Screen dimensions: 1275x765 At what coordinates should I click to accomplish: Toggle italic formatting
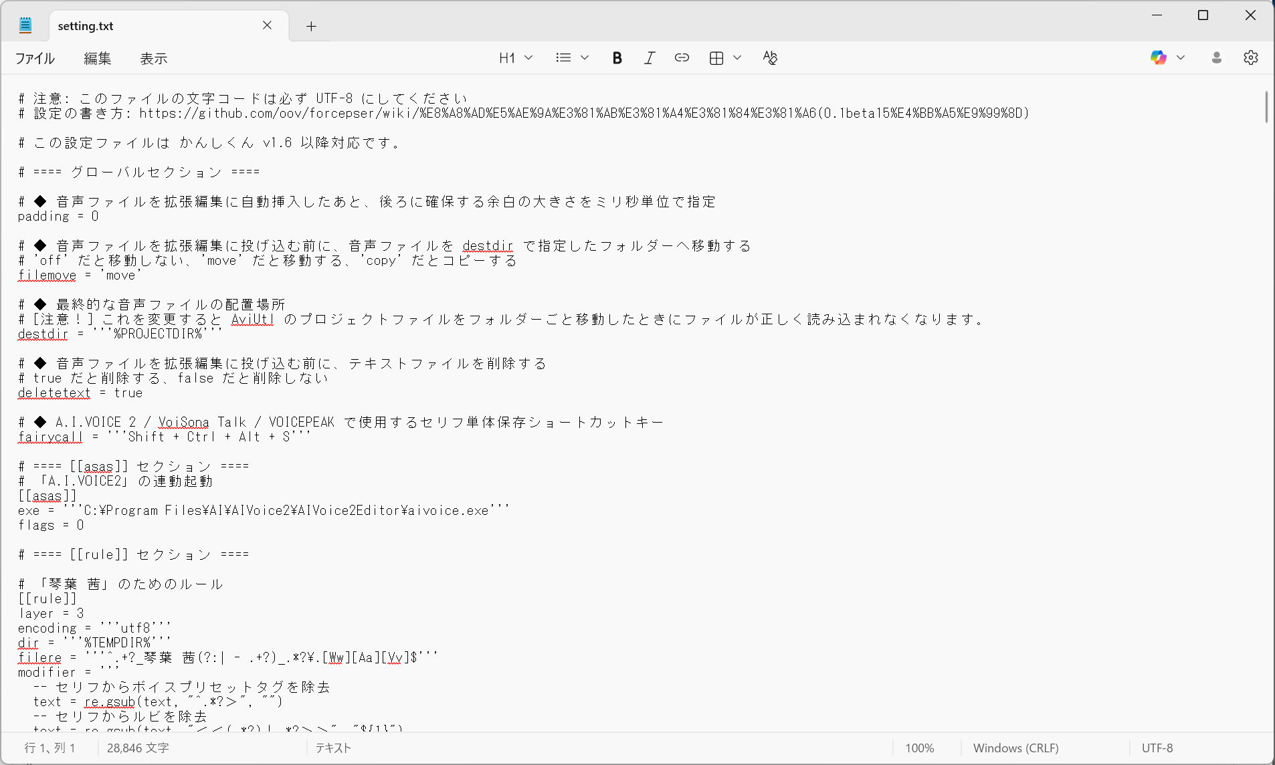point(649,58)
